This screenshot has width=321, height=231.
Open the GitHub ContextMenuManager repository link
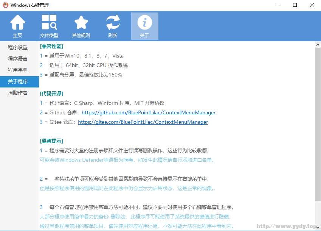[x=149, y=112]
